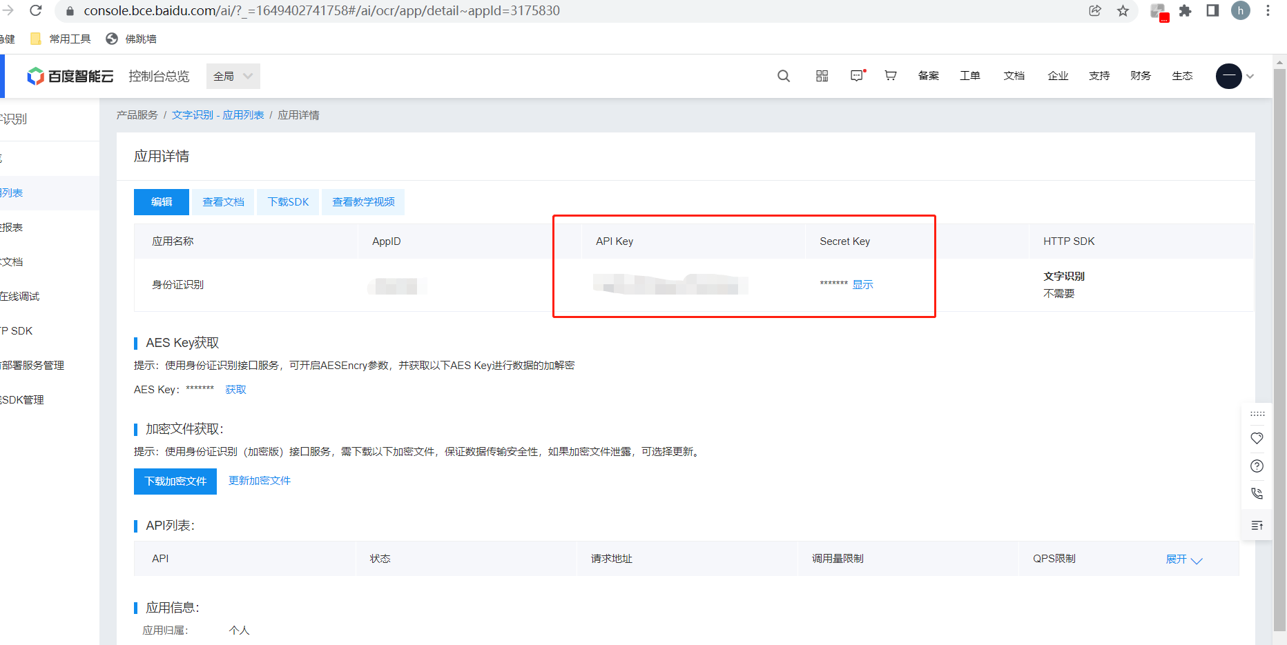Open the shopping cart icon
Viewport: 1287px width, 645px height.
click(x=891, y=76)
